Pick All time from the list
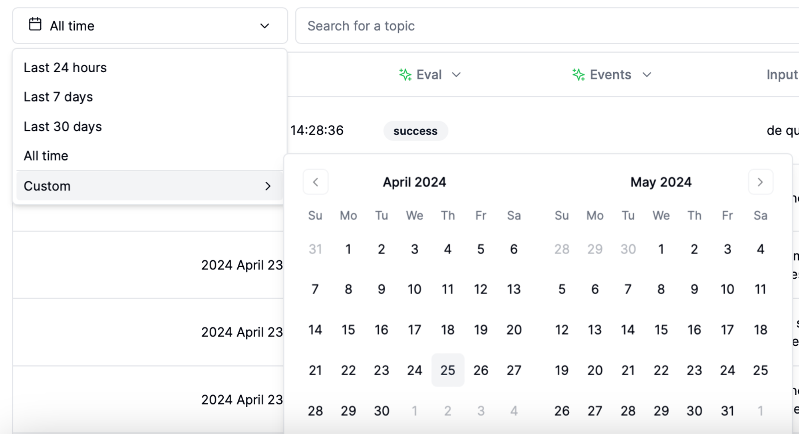This screenshot has width=799, height=434. click(46, 156)
